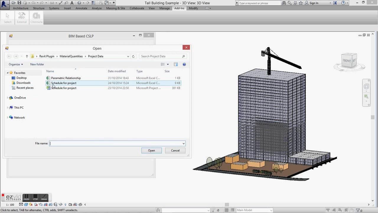The image size is (378, 213).
Task: Click the zoom tool on navigation bar
Action: [x=366, y=97]
